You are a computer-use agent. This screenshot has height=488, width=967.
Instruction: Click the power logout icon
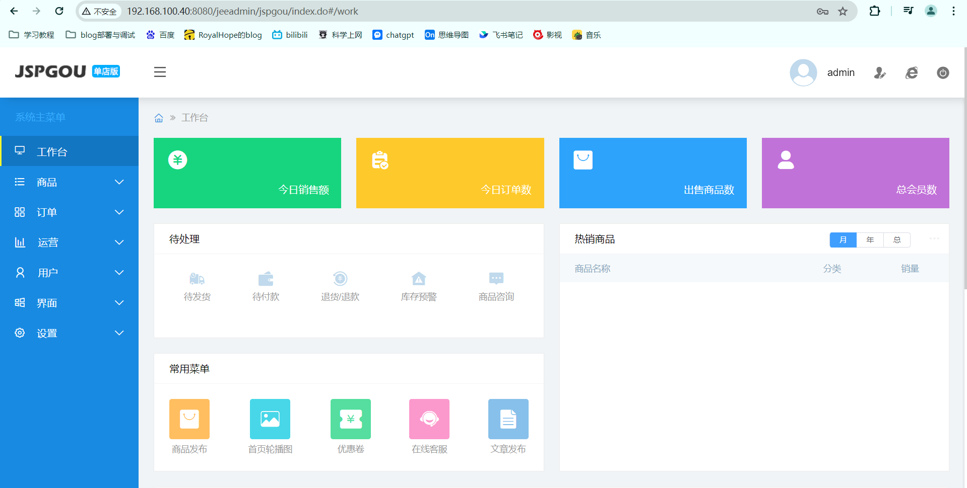click(x=942, y=73)
